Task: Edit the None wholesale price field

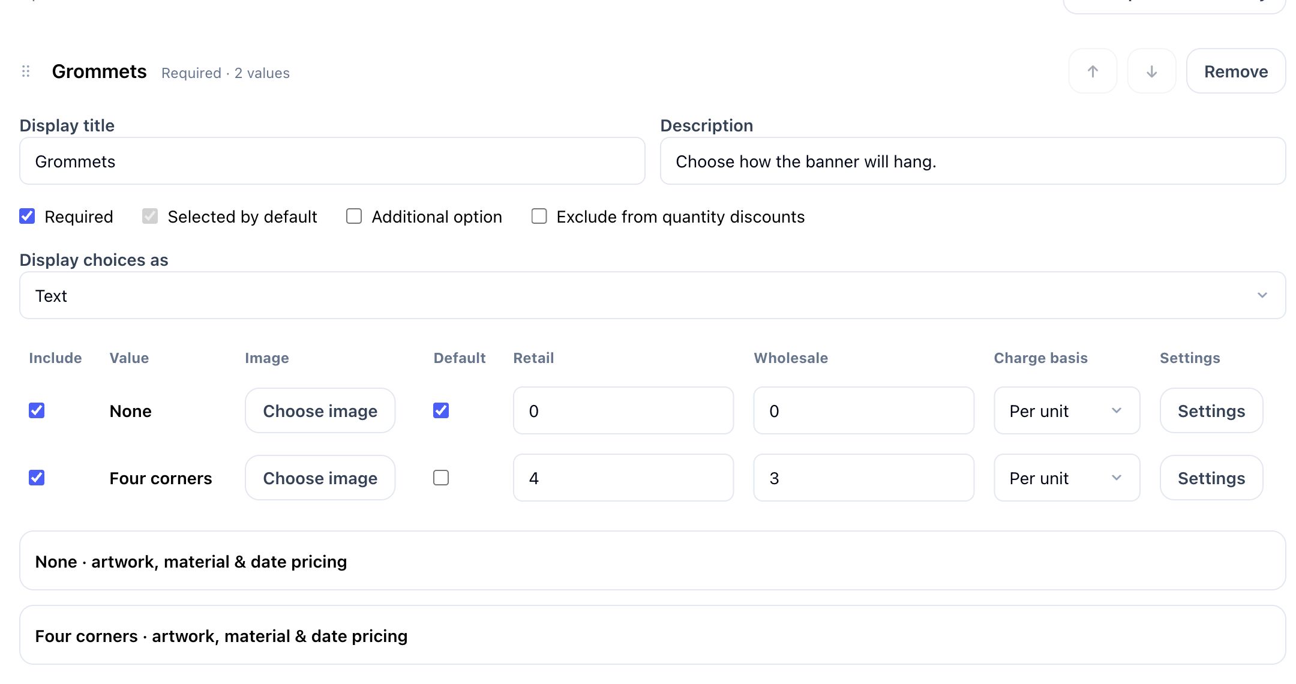Action: coord(864,410)
